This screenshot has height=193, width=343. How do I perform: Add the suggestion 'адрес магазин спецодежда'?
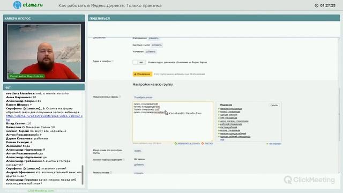pos(234,121)
